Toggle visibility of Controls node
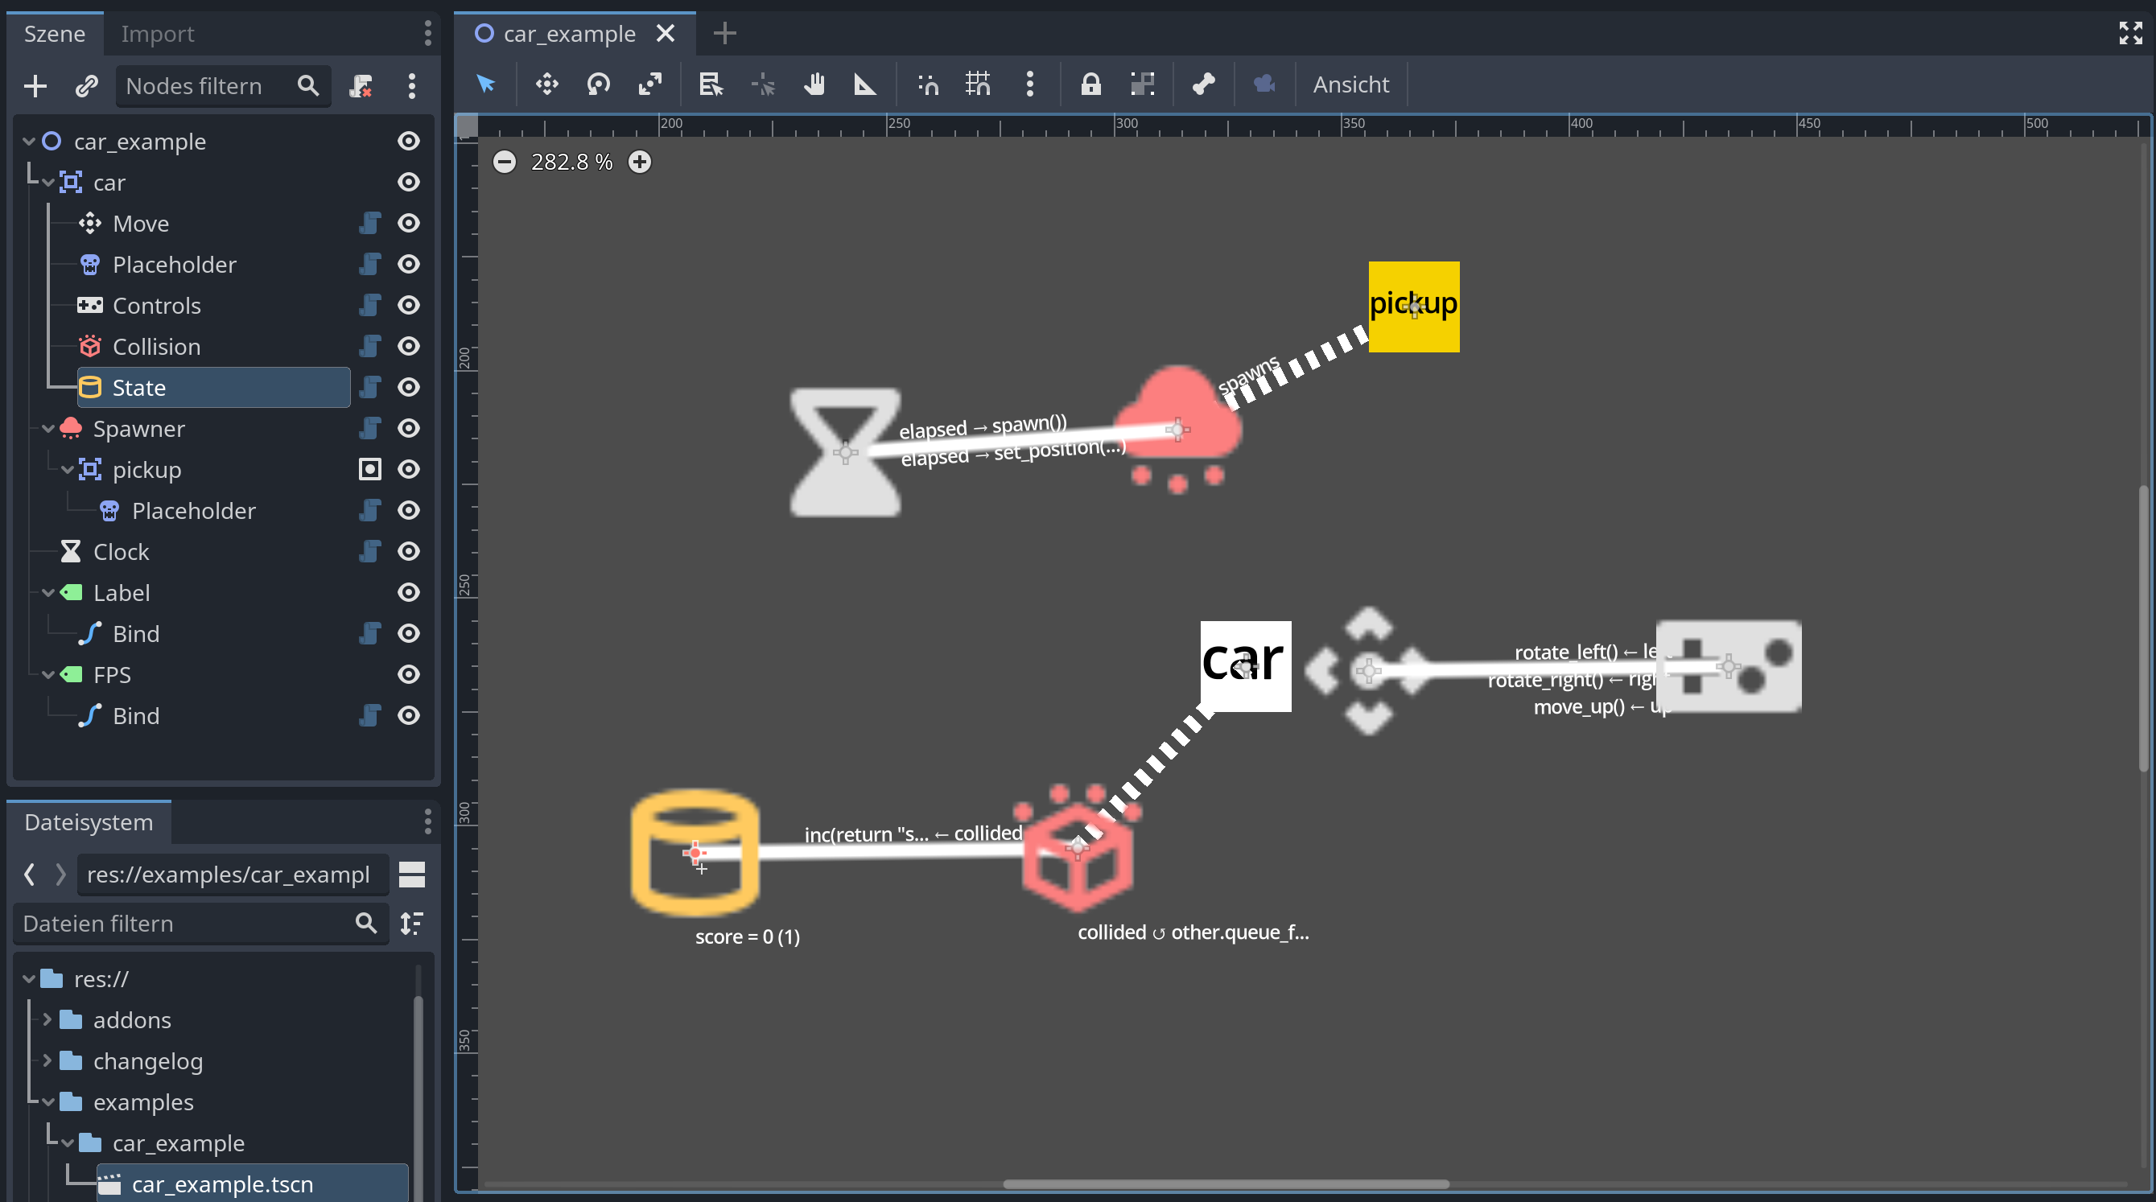2156x1202 pixels. pyautogui.click(x=409, y=305)
